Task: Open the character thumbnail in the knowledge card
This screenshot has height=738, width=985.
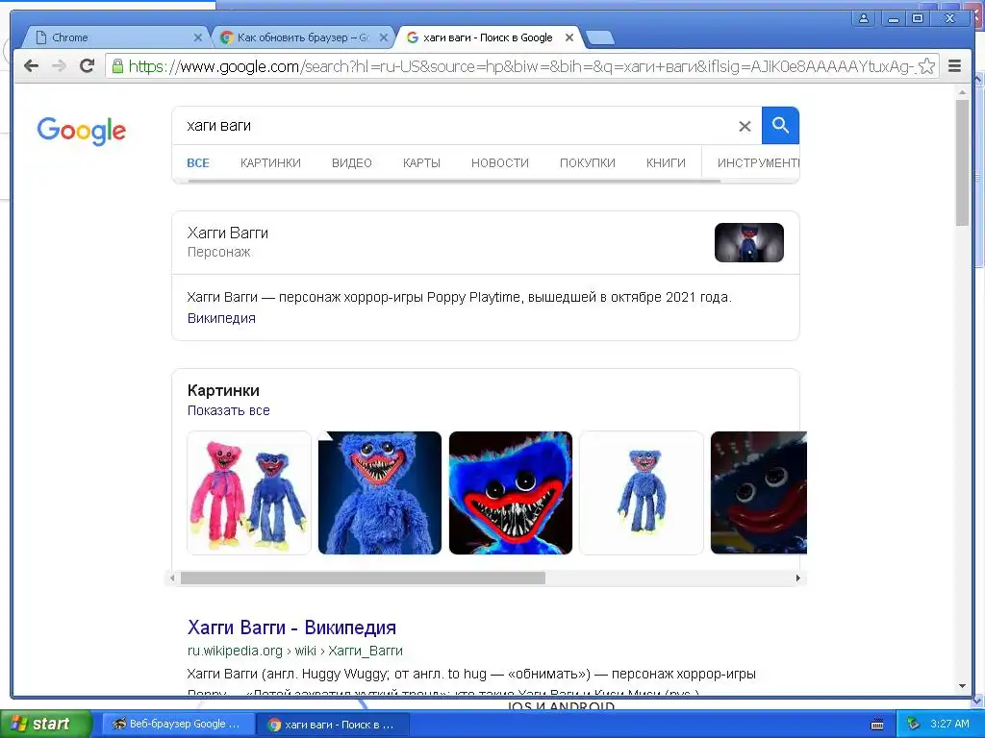Action: pos(748,242)
